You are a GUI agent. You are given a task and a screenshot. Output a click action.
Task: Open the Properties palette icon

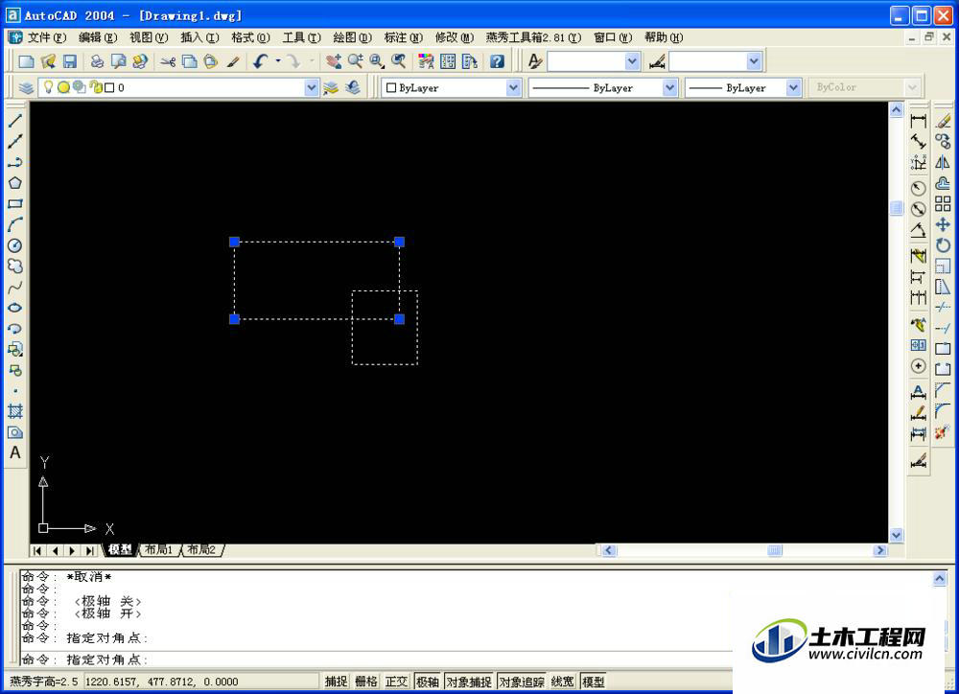coord(426,61)
